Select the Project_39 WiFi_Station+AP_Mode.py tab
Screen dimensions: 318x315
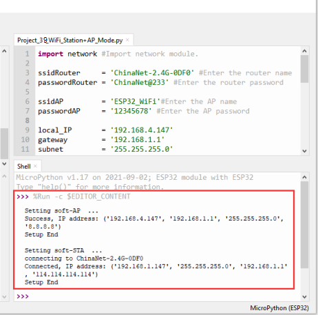pos(70,41)
